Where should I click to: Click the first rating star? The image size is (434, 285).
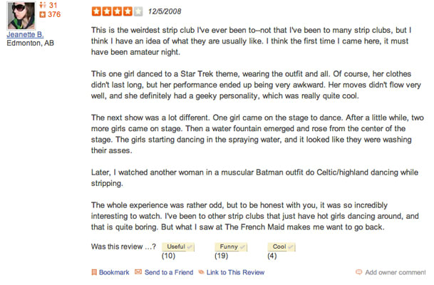click(96, 11)
